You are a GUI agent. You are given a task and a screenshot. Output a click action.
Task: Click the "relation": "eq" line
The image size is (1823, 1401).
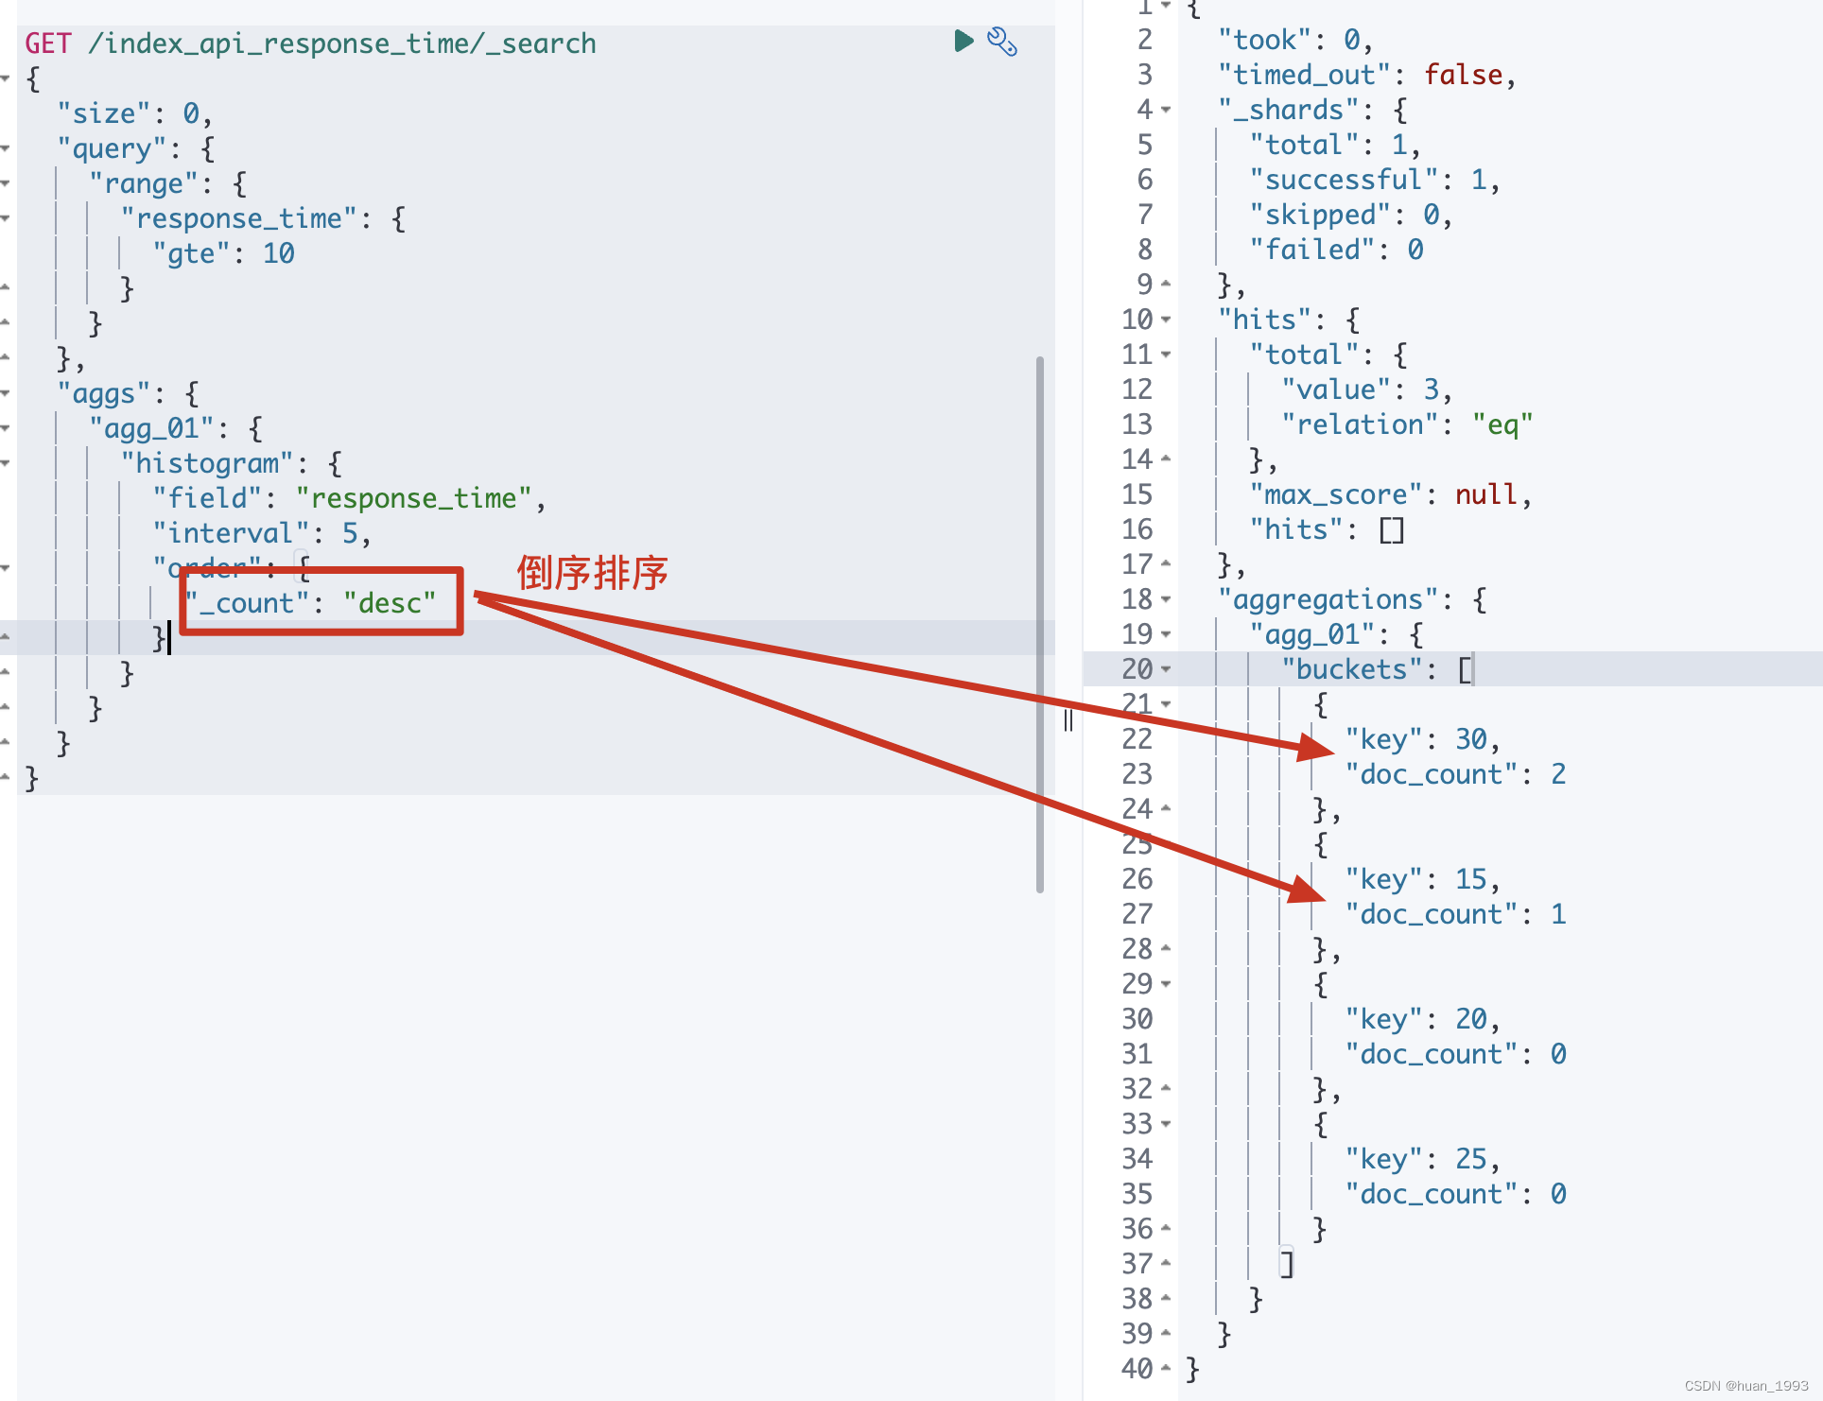pos(1407,425)
